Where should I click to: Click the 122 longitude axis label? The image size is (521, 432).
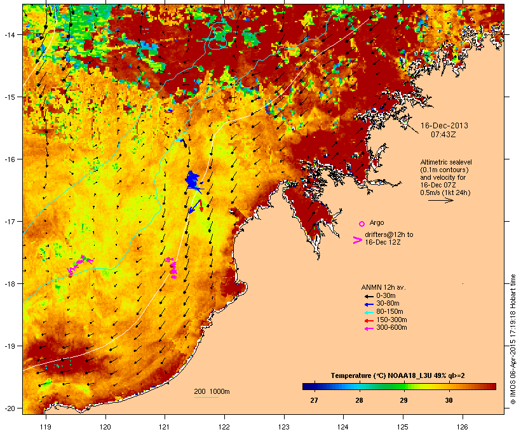coord(224,427)
